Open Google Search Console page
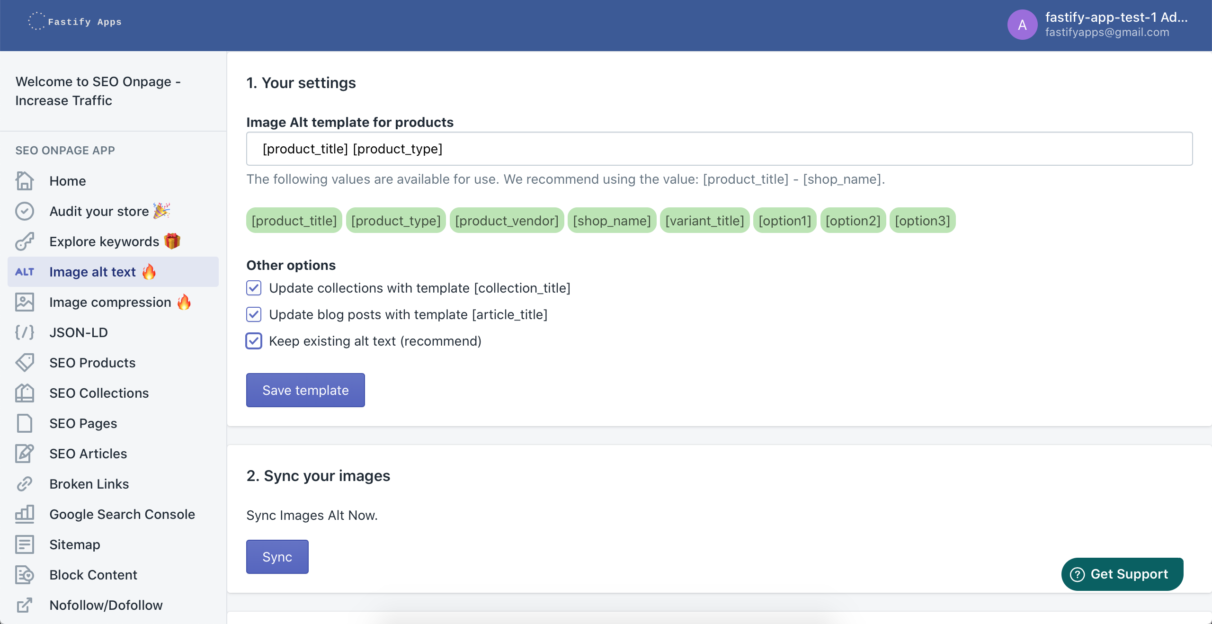This screenshot has height=624, width=1212. click(x=113, y=514)
